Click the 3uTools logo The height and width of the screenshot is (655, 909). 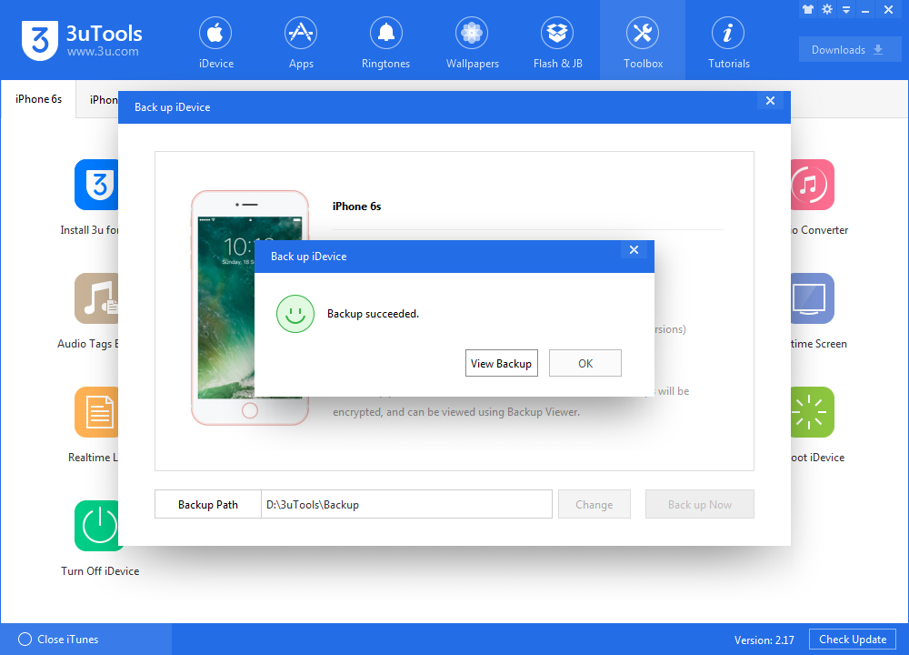click(x=81, y=41)
